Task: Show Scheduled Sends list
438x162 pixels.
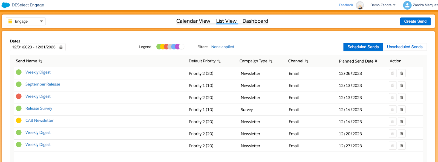Action: (x=363, y=47)
